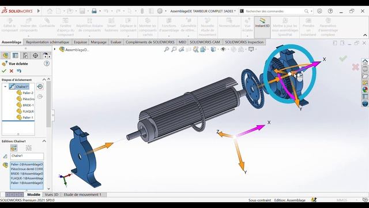369x208 pixels.
Task: Open the Help question mark in title bar
Action: (x=330, y=11)
